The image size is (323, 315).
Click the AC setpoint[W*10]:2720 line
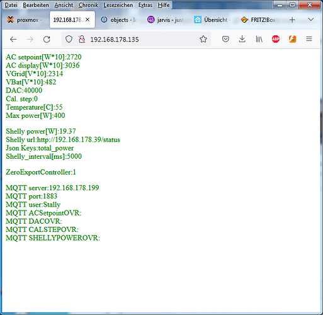pyautogui.click(x=43, y=57)
